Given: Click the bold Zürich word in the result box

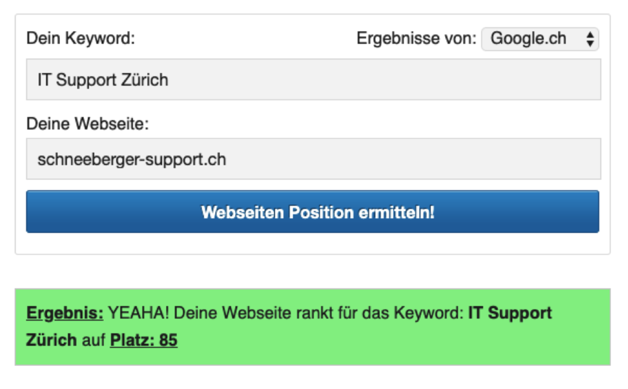Looking at the screenshot, I should click(x=51, y=340).
